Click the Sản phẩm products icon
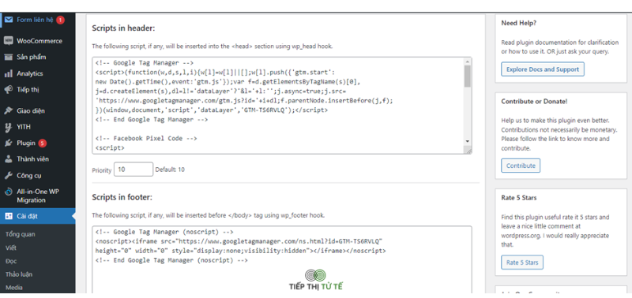Screen dimensions: 632x298 coord(9,57)
